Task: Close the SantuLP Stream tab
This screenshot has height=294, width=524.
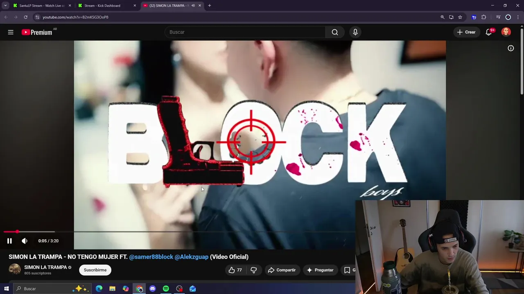Action: point(70,6)
